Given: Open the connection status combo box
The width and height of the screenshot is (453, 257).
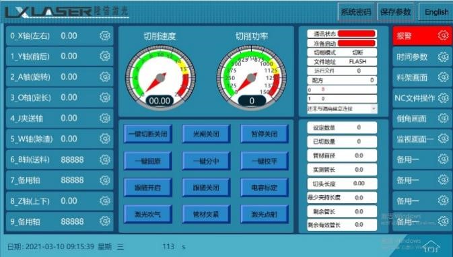Looking at the screenshot, I should pyautogui.click(x=342, y=109).
